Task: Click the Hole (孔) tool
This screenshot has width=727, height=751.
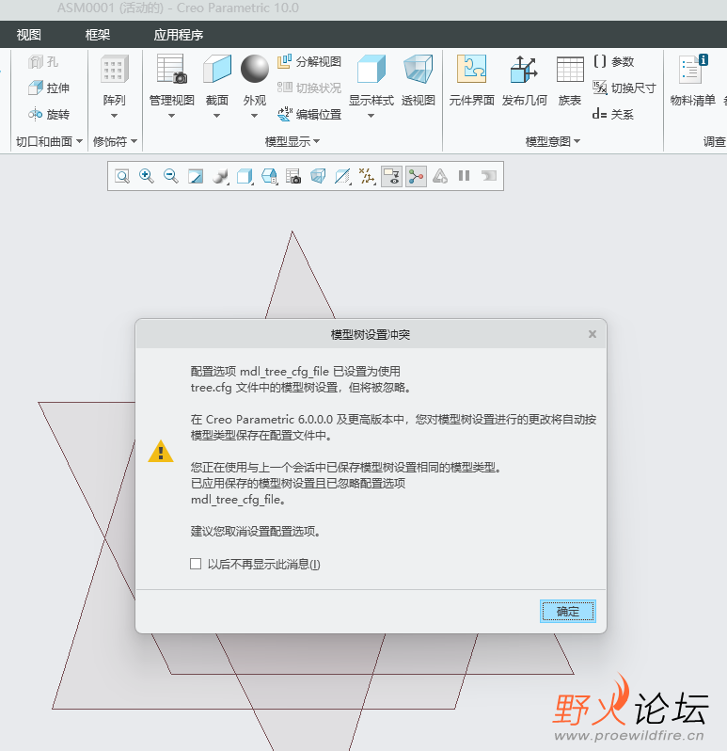Action: (x=43, y=62)
